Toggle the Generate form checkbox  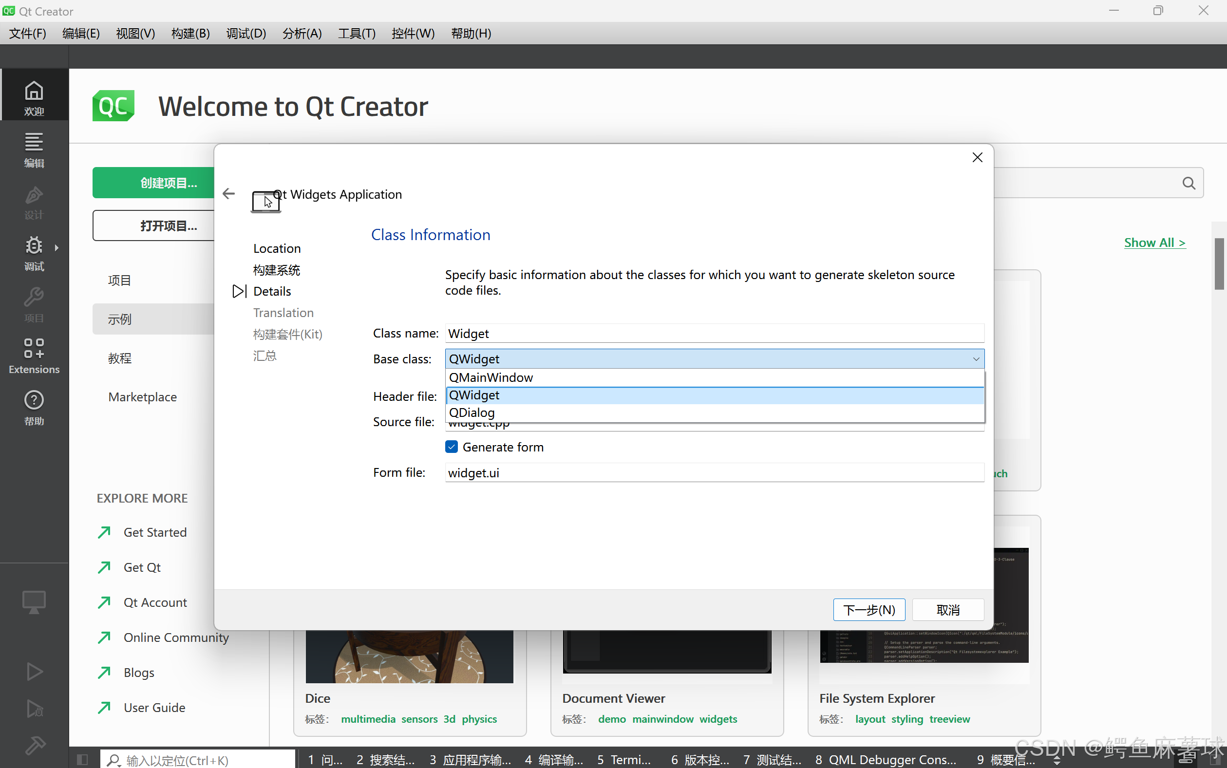point(451,447)
